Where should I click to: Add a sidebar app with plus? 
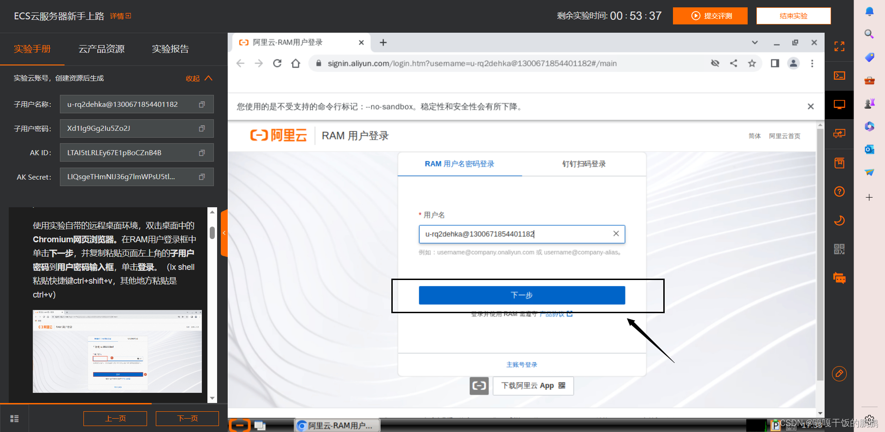pyautogui.click(x=869, y=198)
